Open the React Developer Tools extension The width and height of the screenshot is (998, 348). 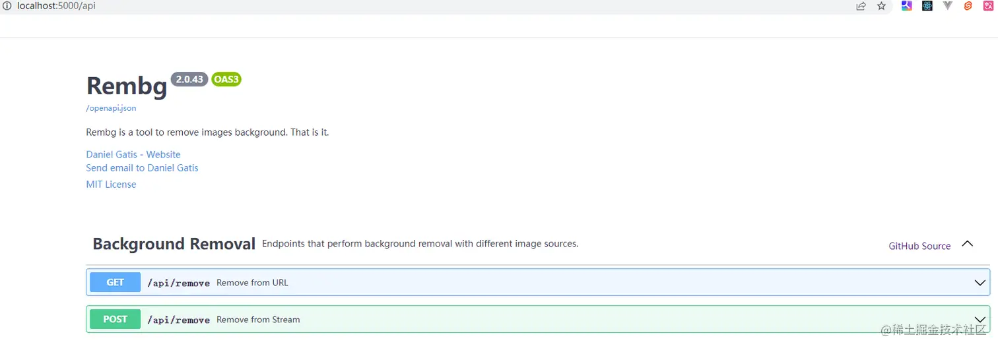(927, 6)
